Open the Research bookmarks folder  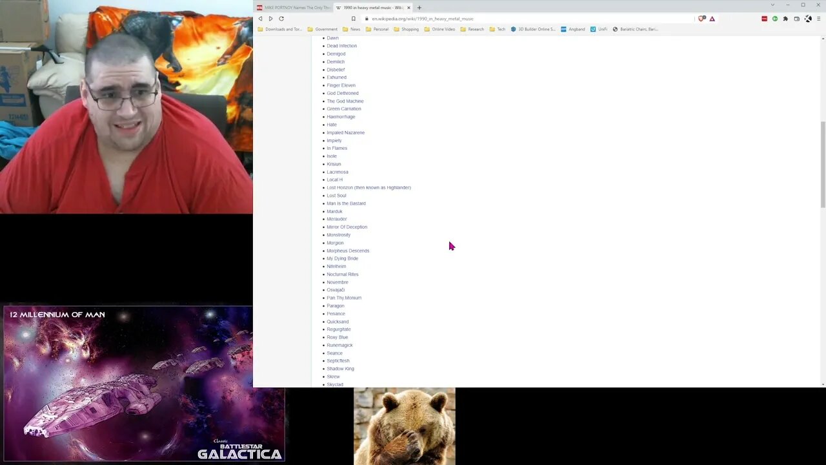(472, 29)
